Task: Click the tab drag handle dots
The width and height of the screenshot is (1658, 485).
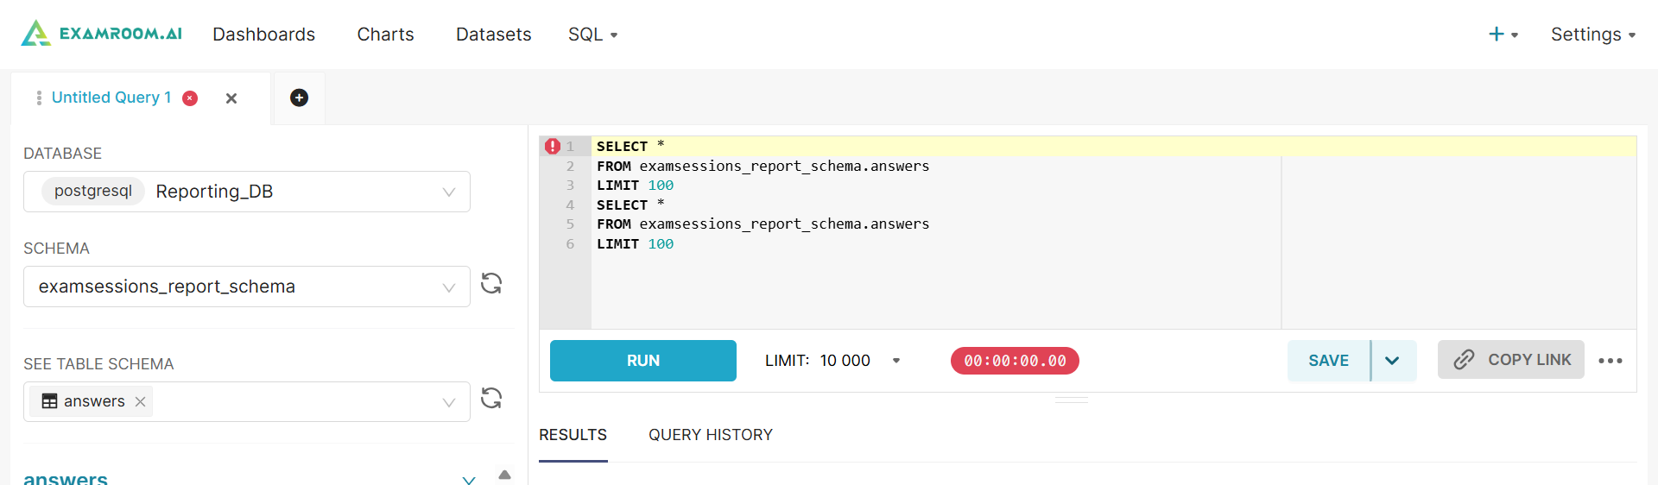Action: point(39,98)
